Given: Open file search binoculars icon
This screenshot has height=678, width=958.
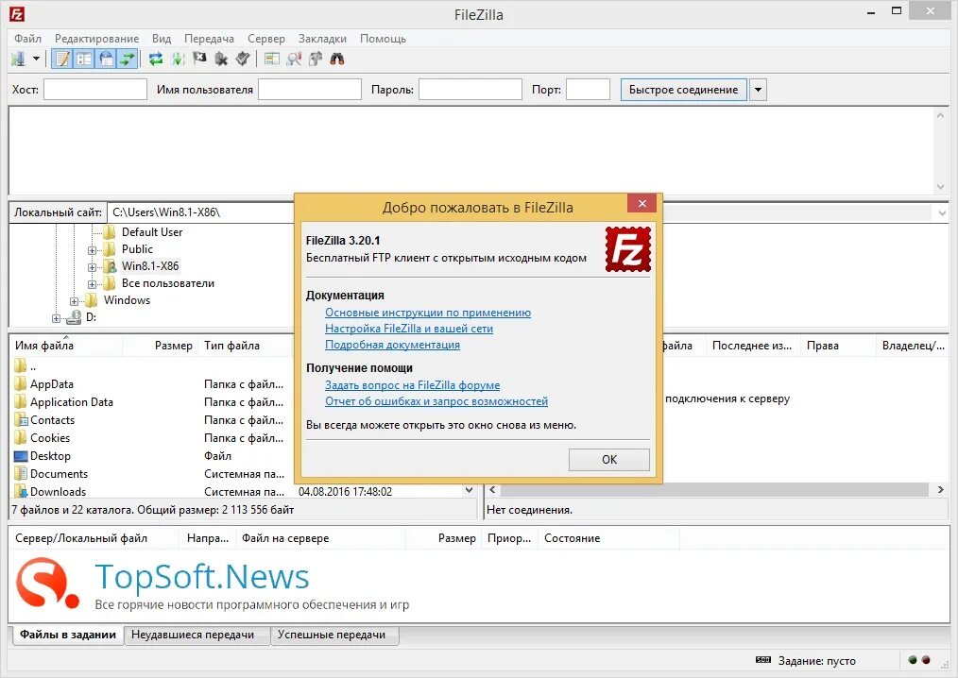Looking at the screenshot, I should [x=337, y=59].
